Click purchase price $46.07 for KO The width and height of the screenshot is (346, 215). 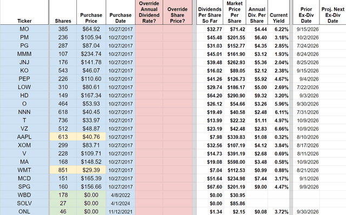(91, 71)
